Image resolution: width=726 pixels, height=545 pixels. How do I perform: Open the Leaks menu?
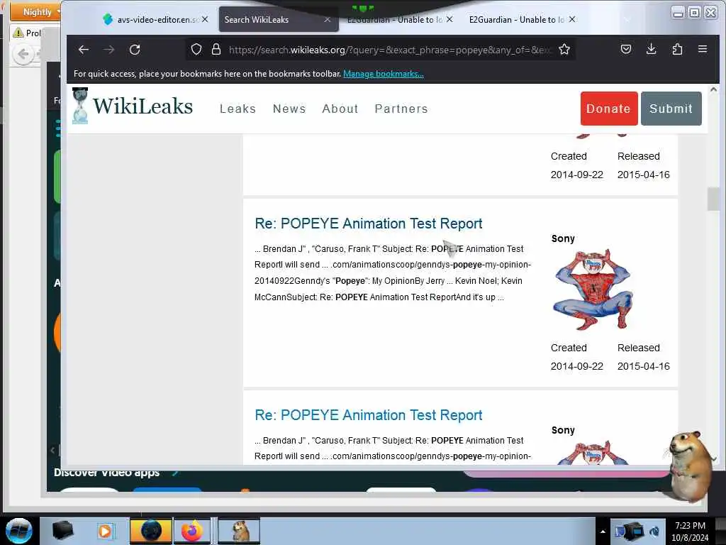click(x=238, y=109)
